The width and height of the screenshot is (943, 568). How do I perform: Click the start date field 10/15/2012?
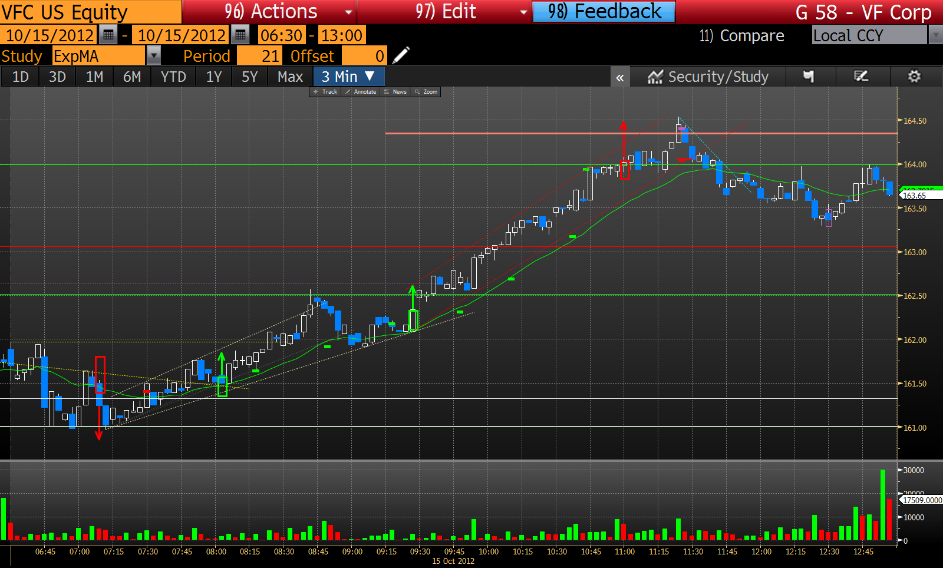pyautogui.click(x=50, y=35)
